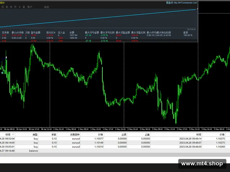Sort by the 时间 column sort arrow
Viewport: 230px width, 172px height.
(13, 135)
